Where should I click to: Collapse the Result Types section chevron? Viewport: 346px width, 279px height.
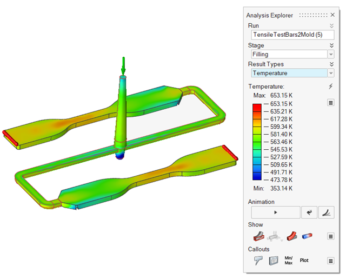[331, 64]
